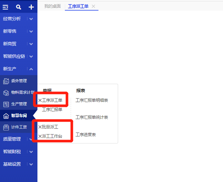Expand the 新商贸 menu chevron

(x=31, y=44)
